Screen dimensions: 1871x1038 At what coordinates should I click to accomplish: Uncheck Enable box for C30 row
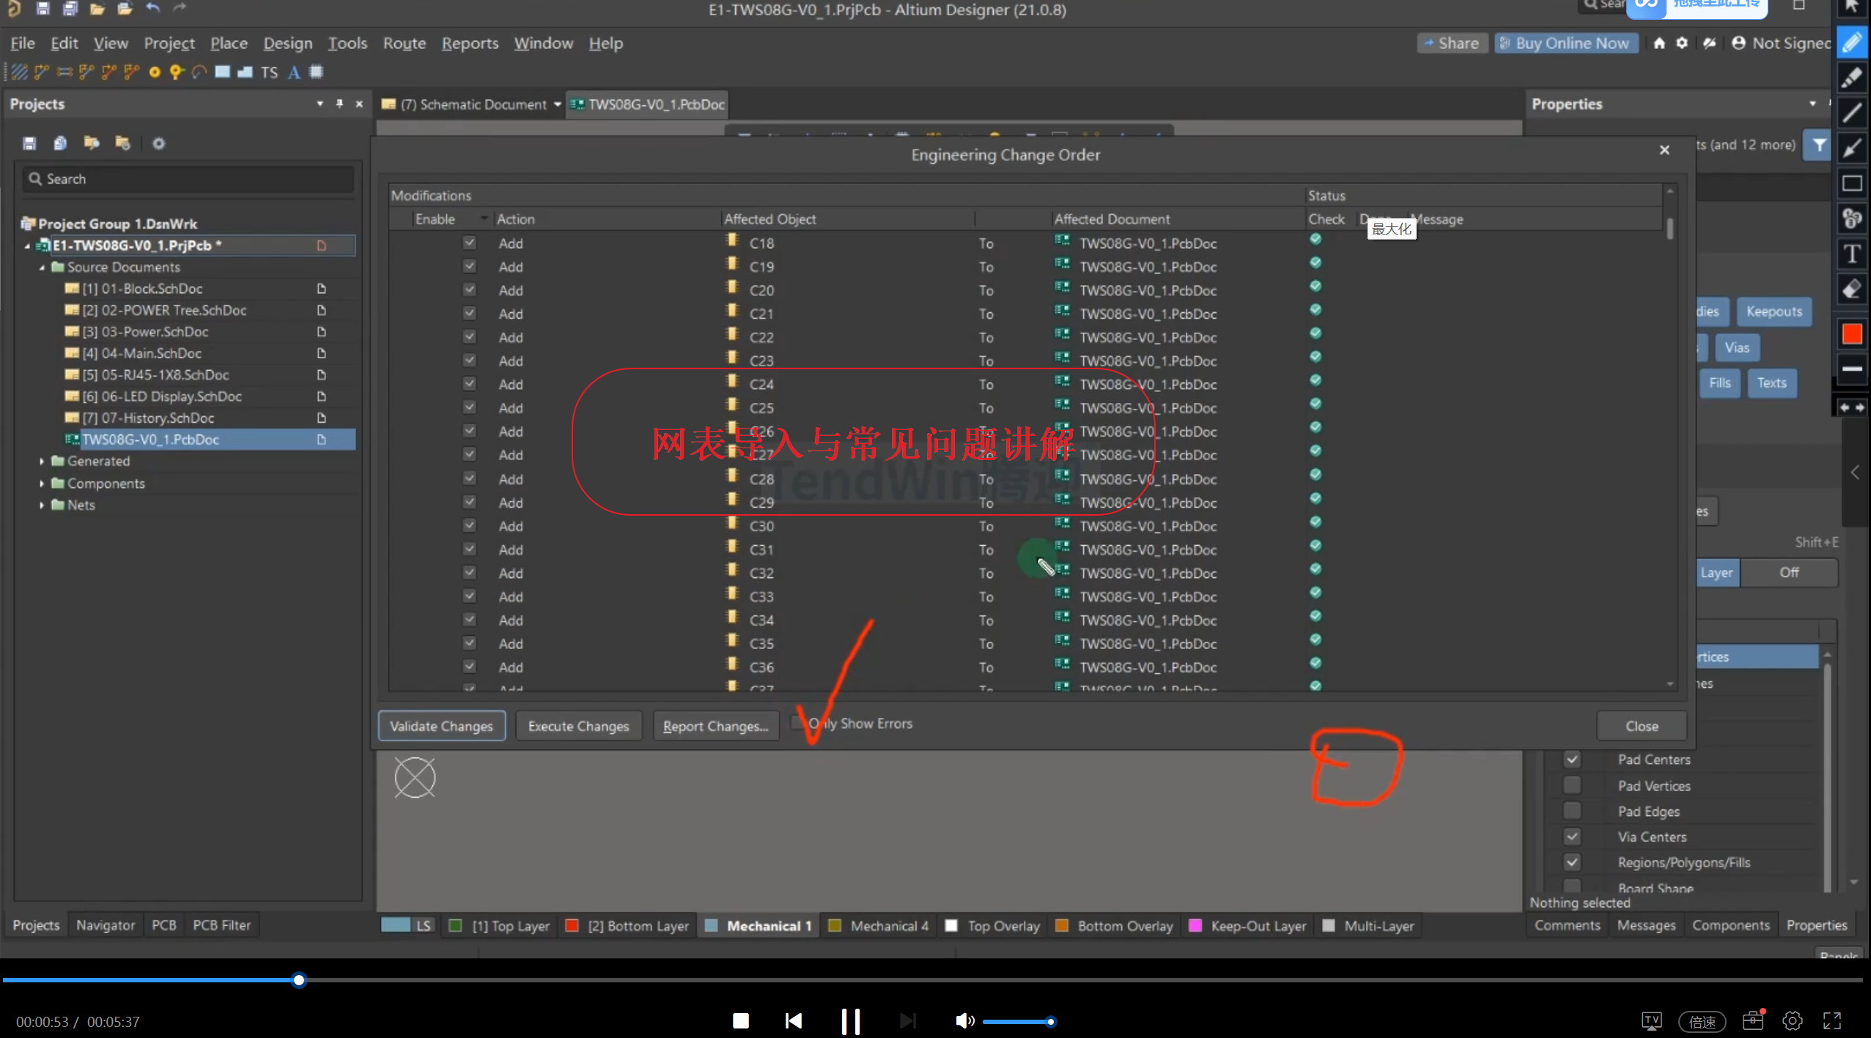[470, 526]
